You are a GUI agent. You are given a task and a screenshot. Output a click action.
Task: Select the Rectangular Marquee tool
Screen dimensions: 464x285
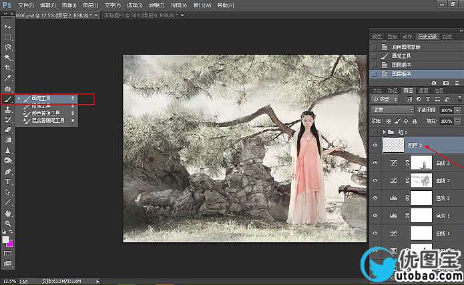[x=8, y=37]
